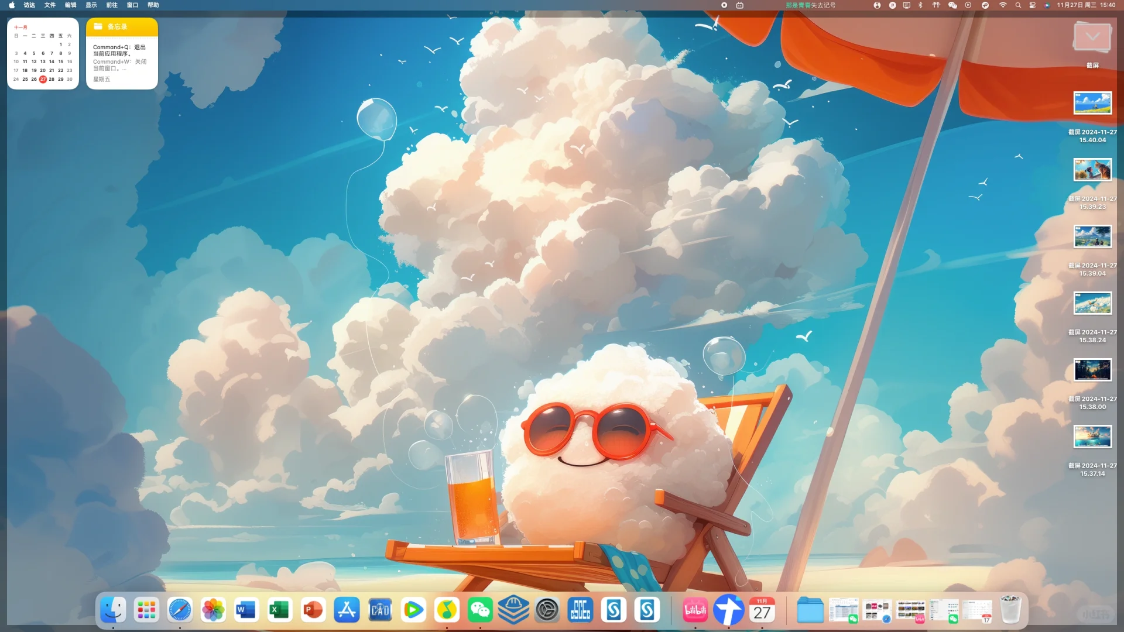Open Tencent Video app in the Dock
1124x632 pixels.
tap(413, 610)
